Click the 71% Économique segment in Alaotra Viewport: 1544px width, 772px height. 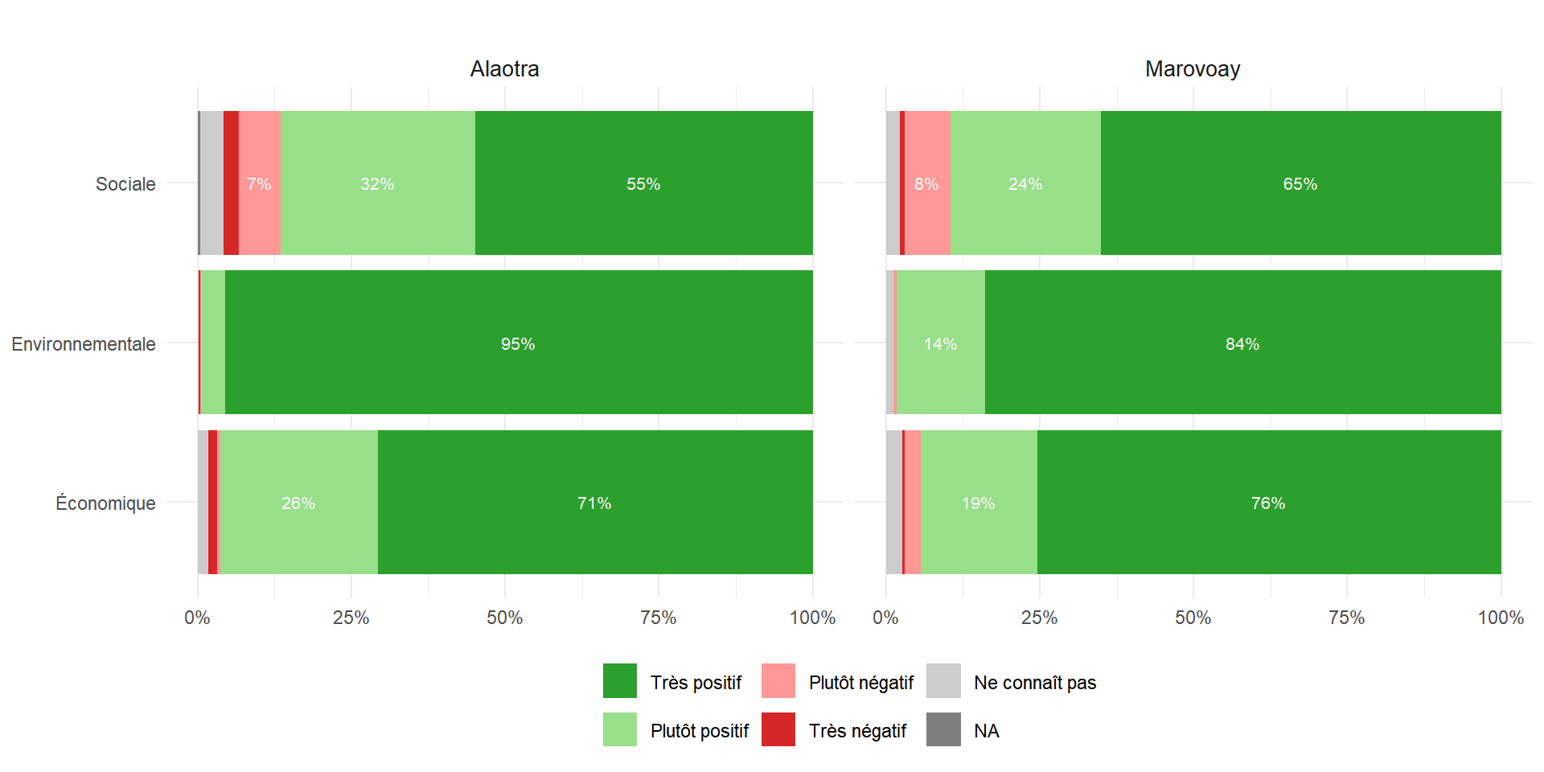coord(594,503)
